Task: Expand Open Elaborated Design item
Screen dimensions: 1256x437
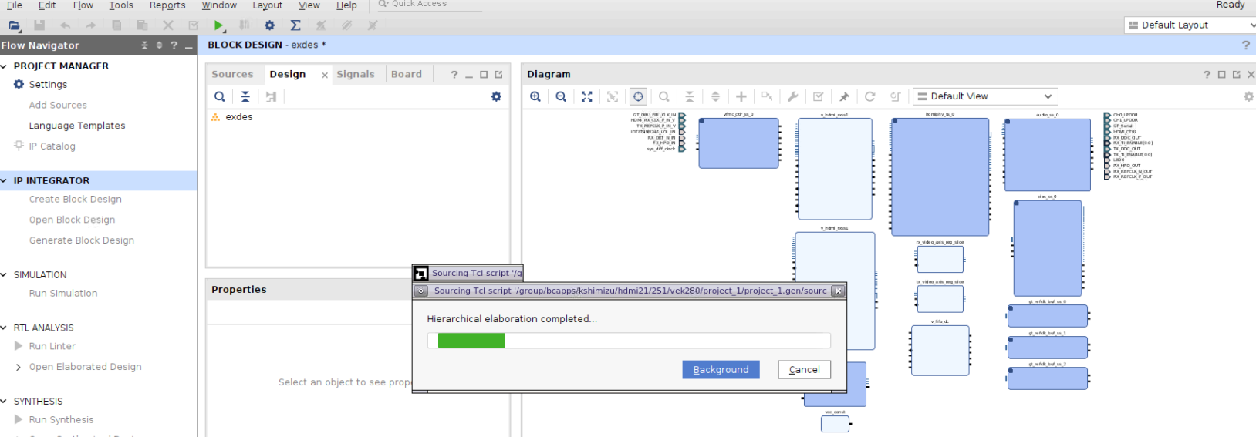Action: pos(19,367)
